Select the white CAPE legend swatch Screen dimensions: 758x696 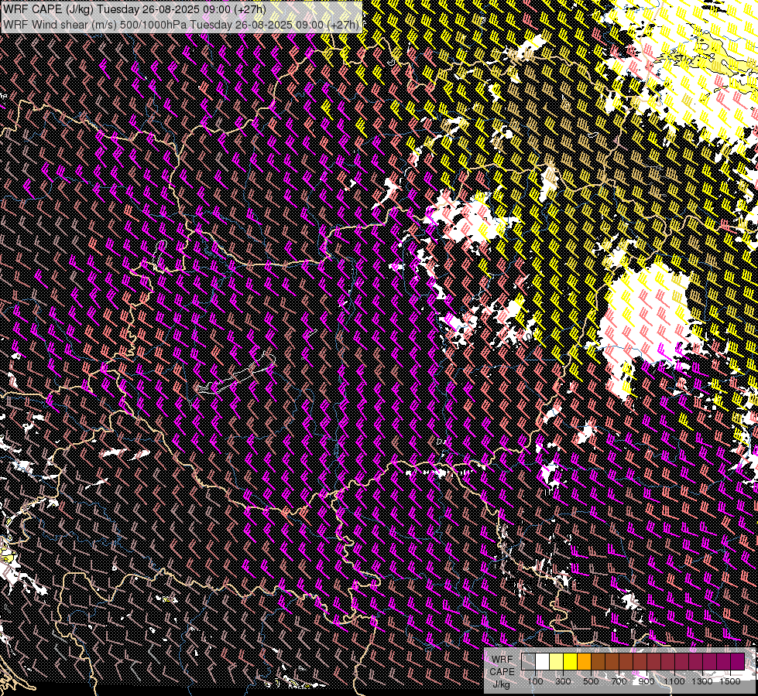(543, 662)
